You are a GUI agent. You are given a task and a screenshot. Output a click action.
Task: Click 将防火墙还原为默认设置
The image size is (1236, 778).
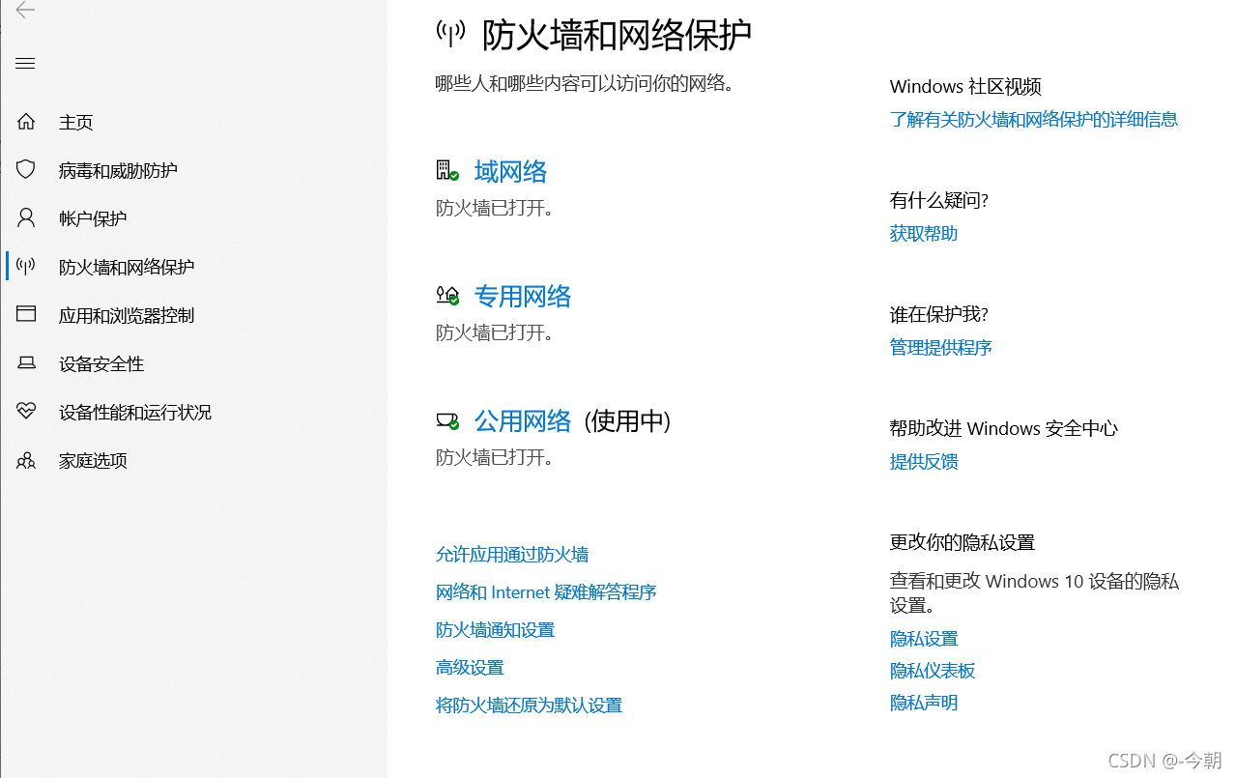[529, 705]
